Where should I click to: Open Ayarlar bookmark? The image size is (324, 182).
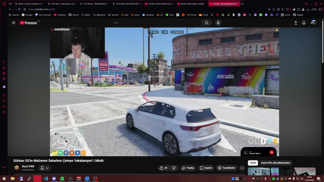14,15
